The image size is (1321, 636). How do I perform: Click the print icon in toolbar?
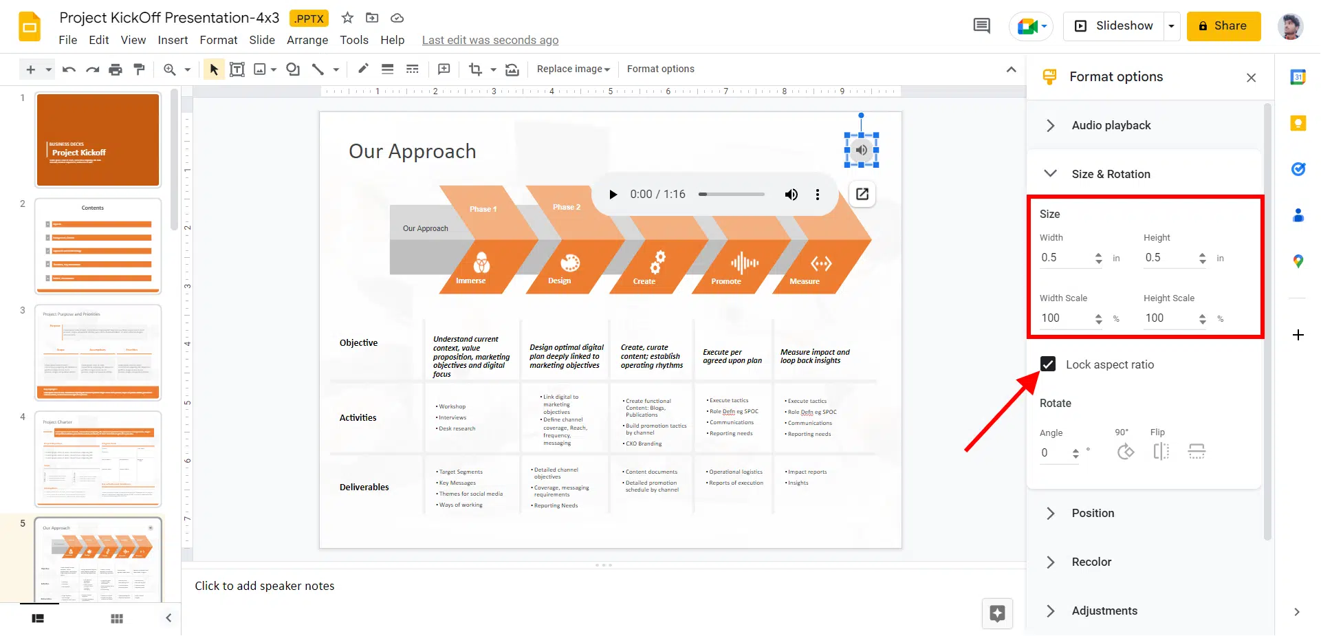tap(116, 69)
